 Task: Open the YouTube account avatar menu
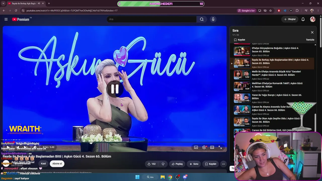point(313,19)
